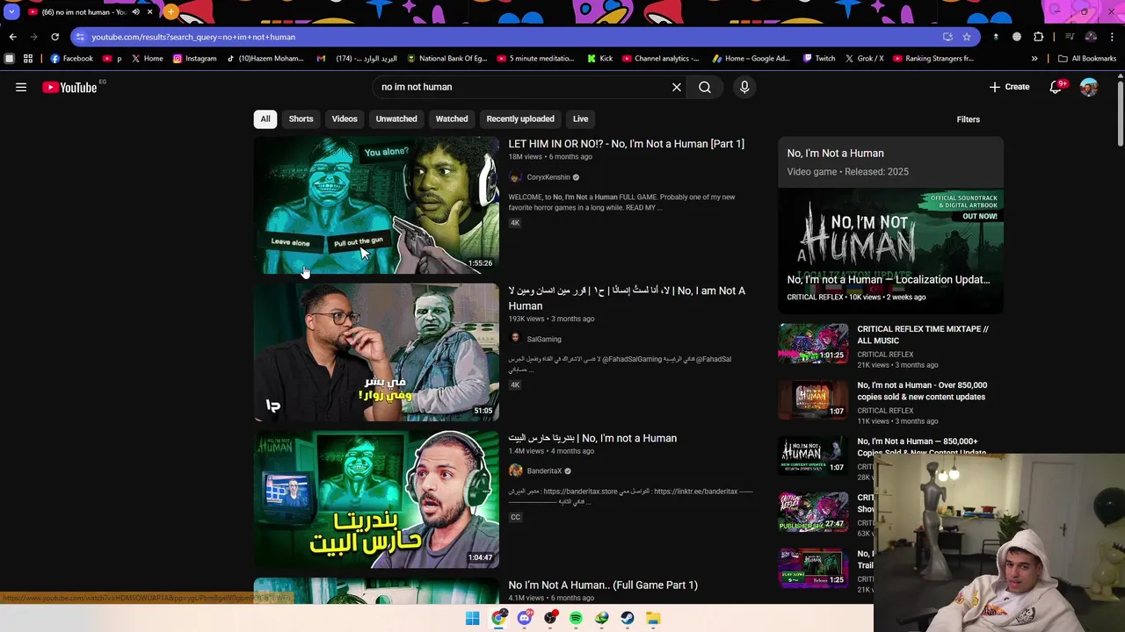Open the Ranking Strangers bookmark

tap(933, 59)
